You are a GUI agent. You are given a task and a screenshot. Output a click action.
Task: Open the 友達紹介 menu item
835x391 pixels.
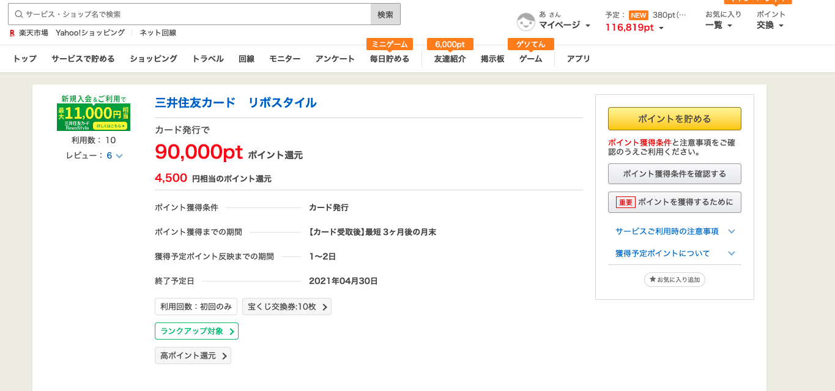click(450, 59)
